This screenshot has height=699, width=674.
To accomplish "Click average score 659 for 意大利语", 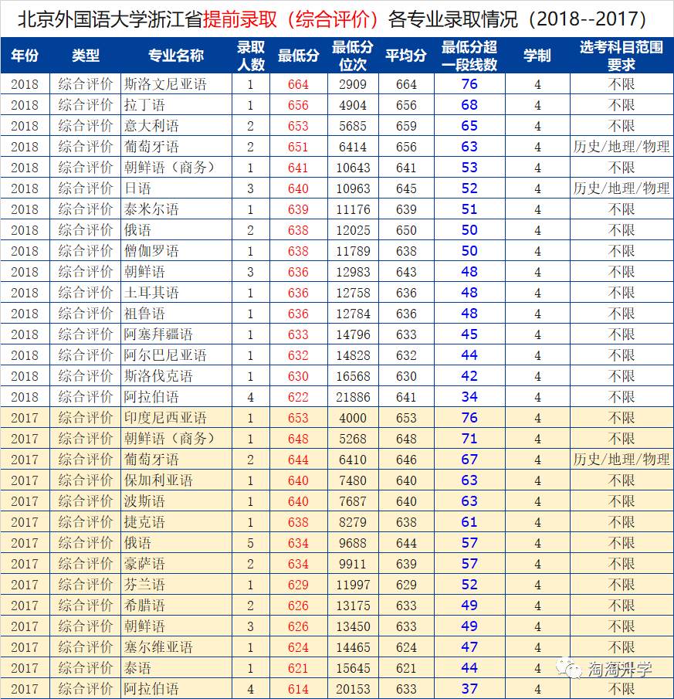I will (406, 126).
